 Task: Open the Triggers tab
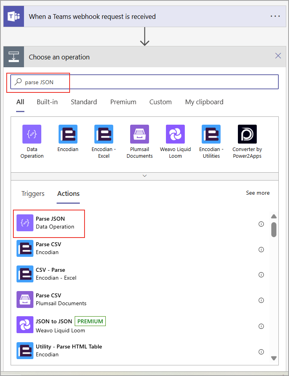(x=33, y=194)
